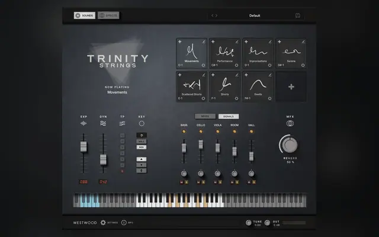Click the KEY up arrow button

142,159
